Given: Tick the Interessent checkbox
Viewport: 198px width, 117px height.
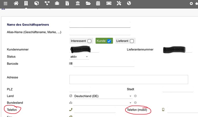Looking at the screenshot, I should coord(90,41).
